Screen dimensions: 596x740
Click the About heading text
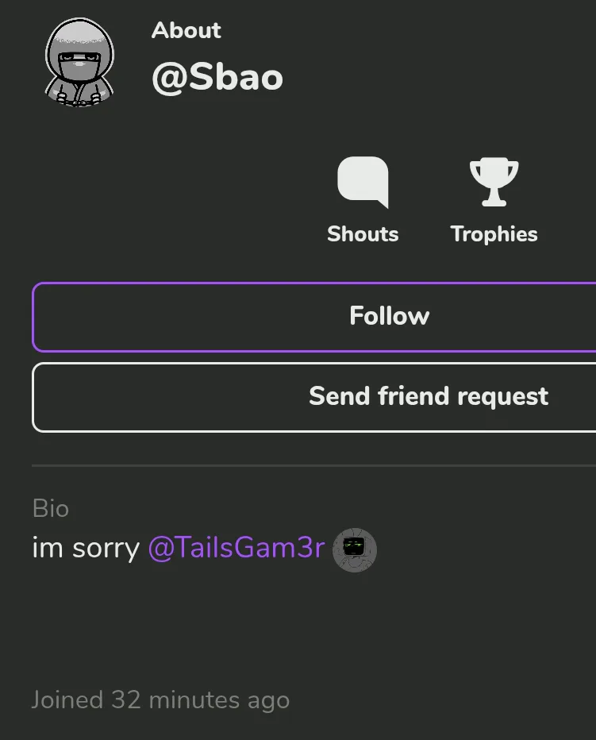[x=186, y=30]
